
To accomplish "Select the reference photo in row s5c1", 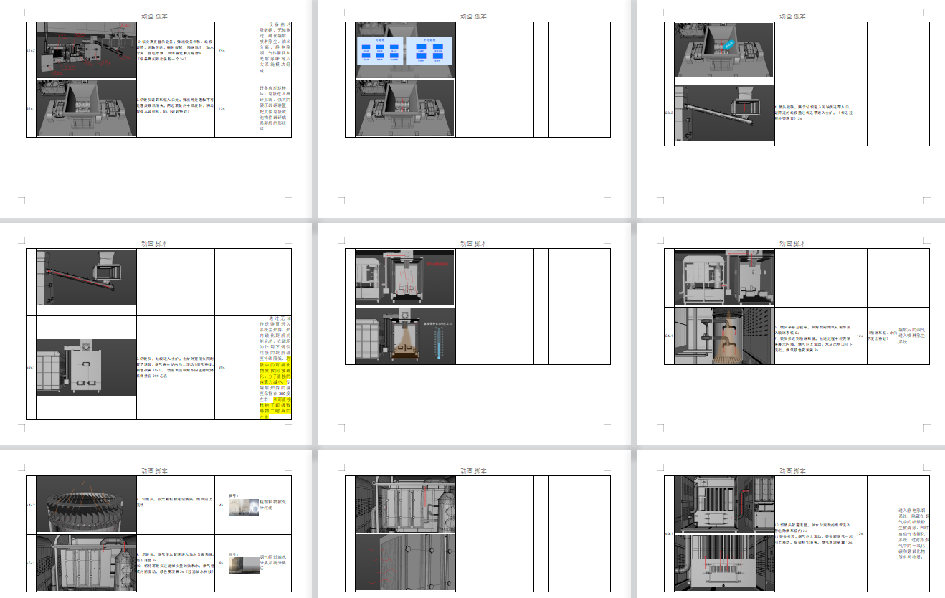I will pos(244,566).
